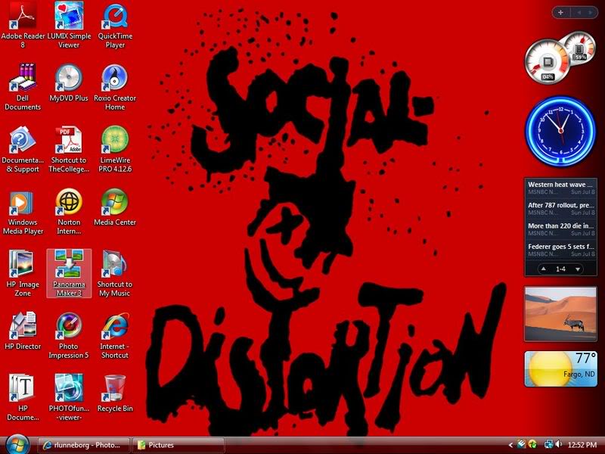
Task: Open the Recycle Bin
Action: 115,393
